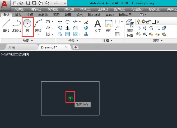Click the Rotate tool icon

67,22
